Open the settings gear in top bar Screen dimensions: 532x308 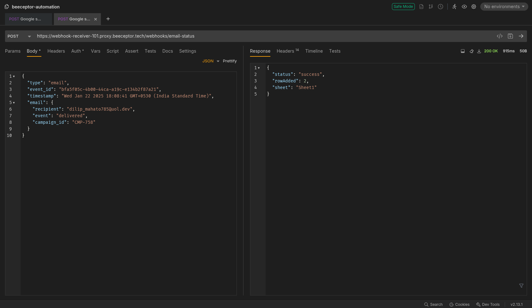pos(474,7)
